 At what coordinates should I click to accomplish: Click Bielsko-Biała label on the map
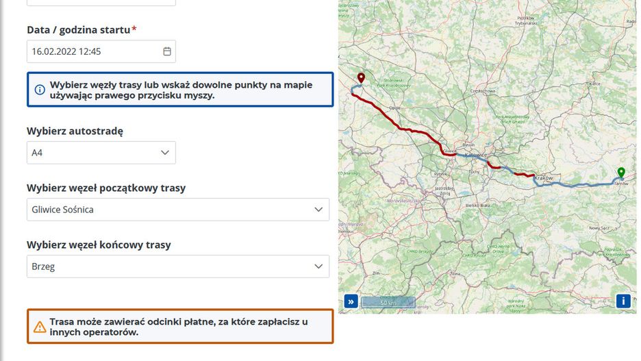tap(479, 205)
